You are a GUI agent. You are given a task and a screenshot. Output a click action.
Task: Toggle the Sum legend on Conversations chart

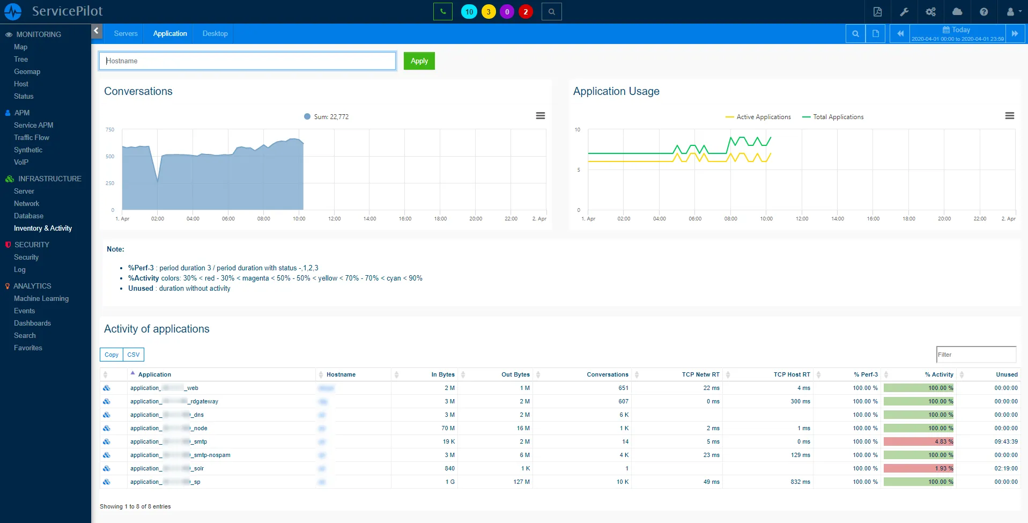tap(326, 116)
